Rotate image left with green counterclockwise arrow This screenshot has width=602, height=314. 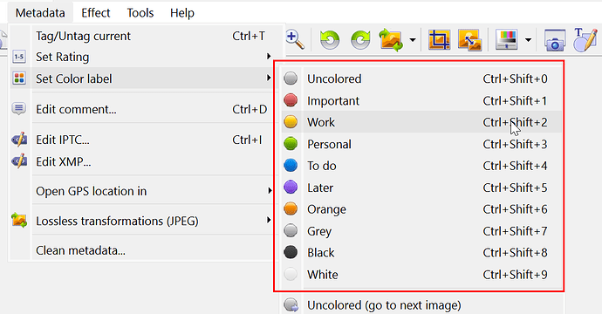(330, 39)
